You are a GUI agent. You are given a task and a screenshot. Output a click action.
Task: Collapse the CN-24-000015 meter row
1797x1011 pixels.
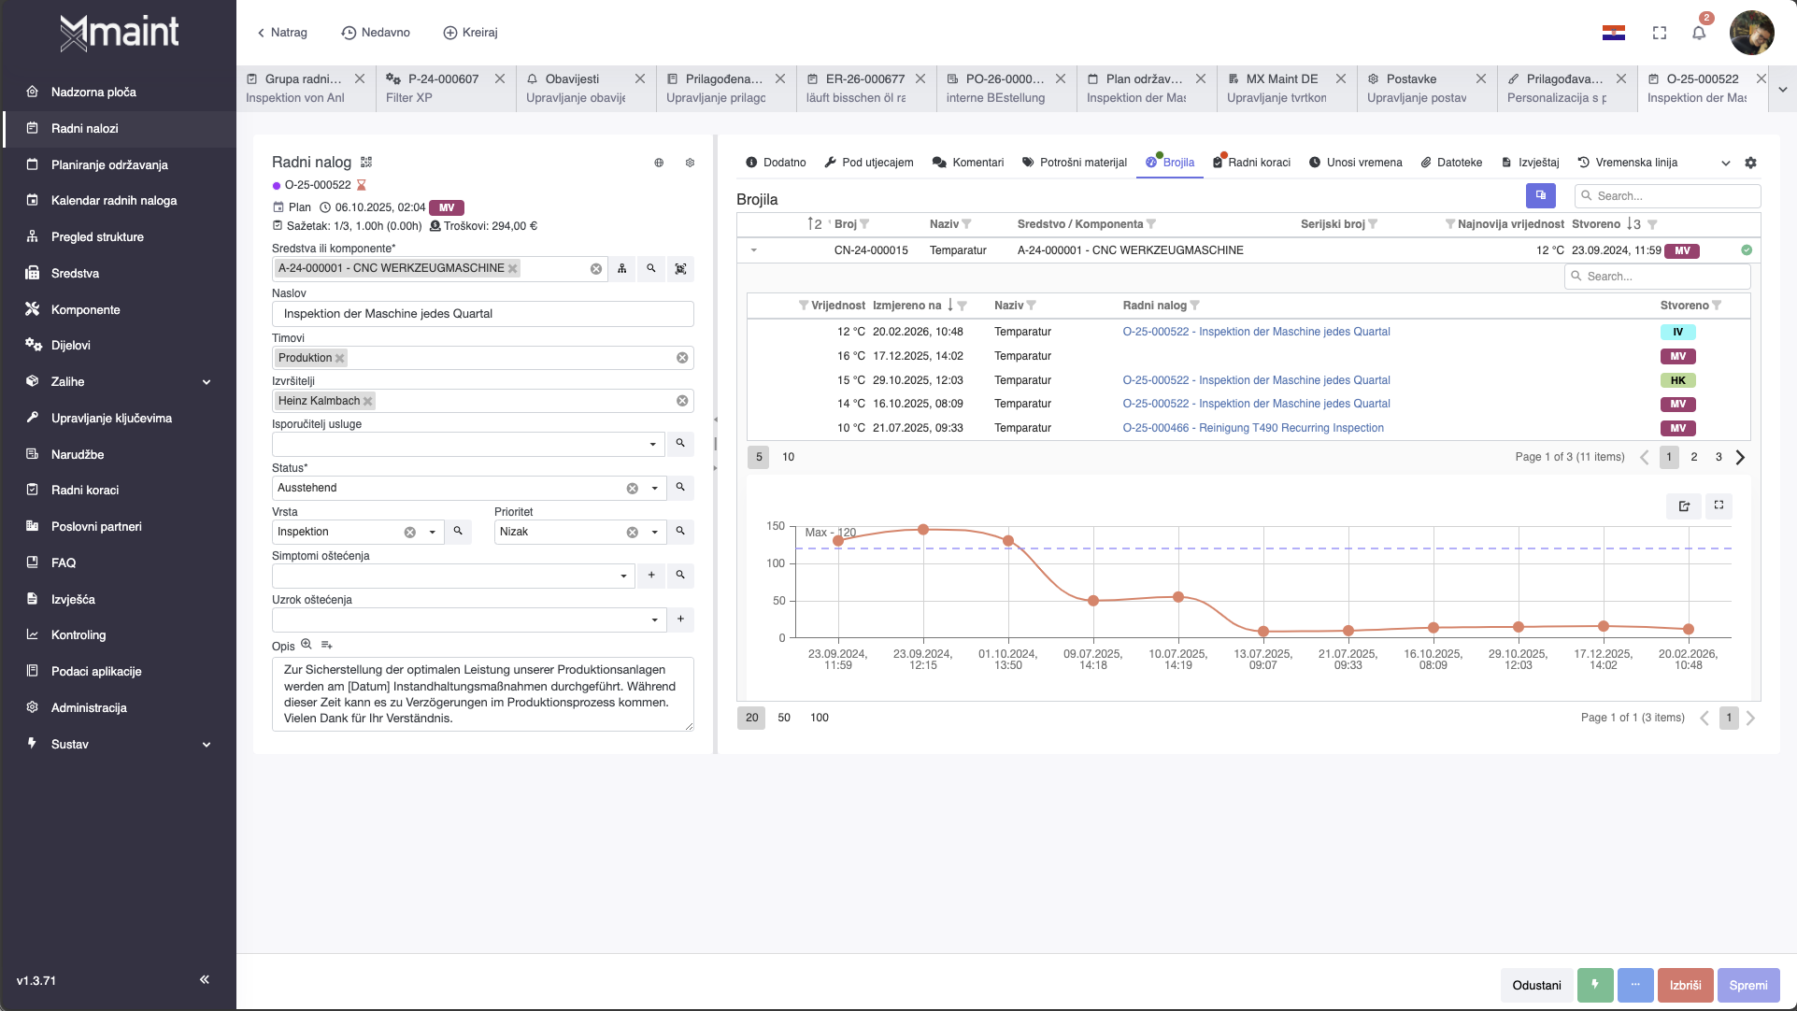point(754,250)
